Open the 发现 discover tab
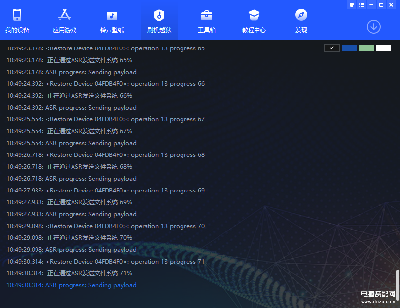Viewport: 400px width, 308px height. tap(301, 21)
